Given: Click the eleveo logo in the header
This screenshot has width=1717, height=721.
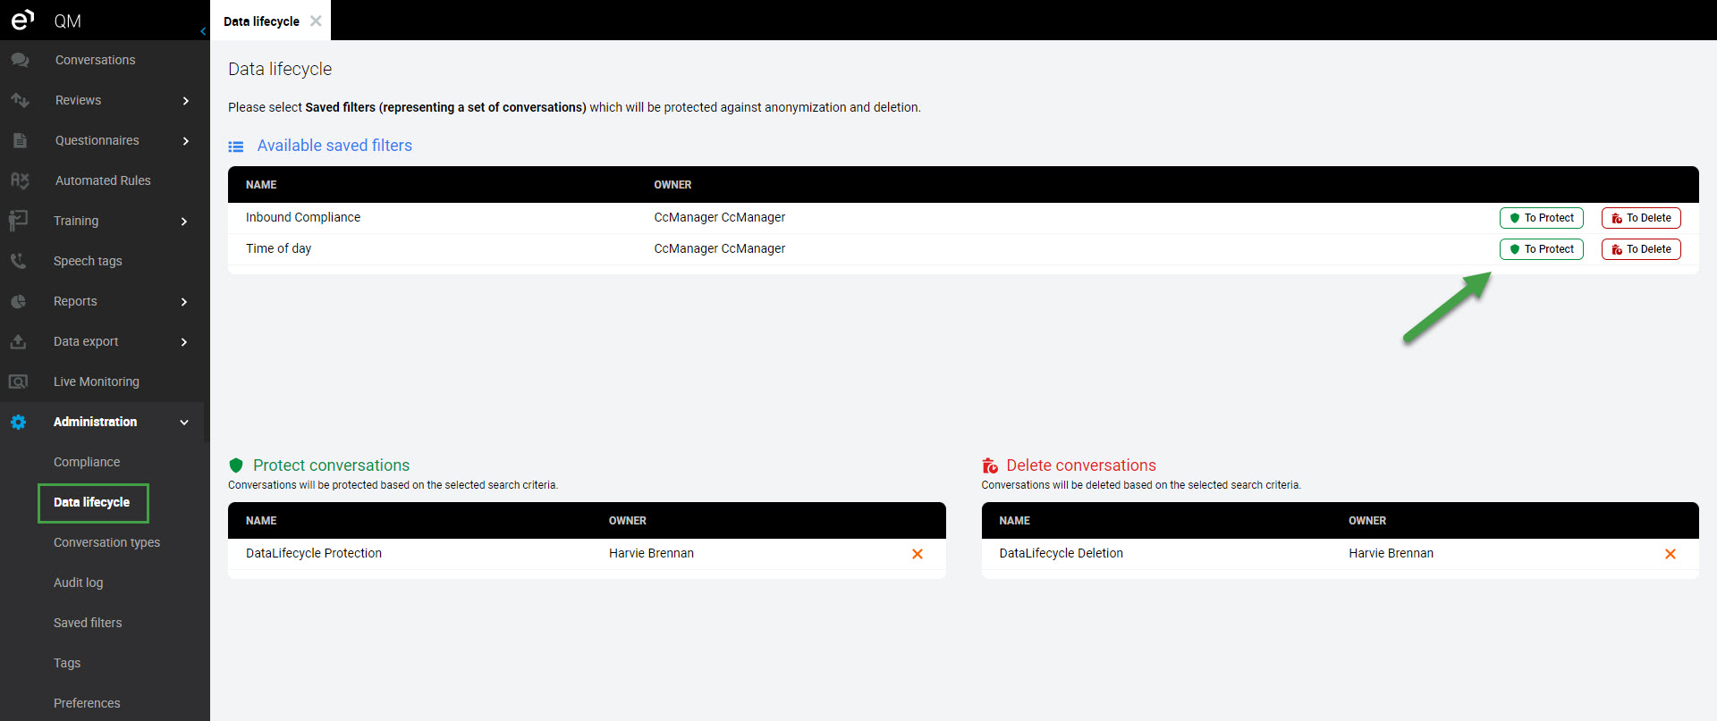Looking at the screenshot, I should [22, 20].
